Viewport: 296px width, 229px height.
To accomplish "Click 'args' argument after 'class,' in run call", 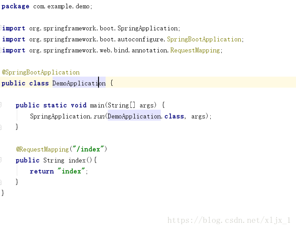I will (198, 117).
